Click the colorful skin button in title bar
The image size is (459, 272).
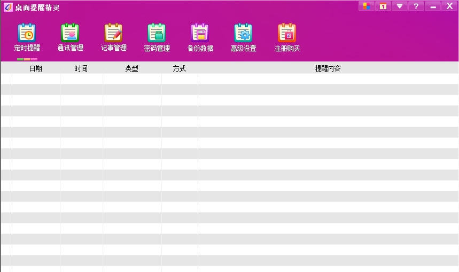[367, 6]
